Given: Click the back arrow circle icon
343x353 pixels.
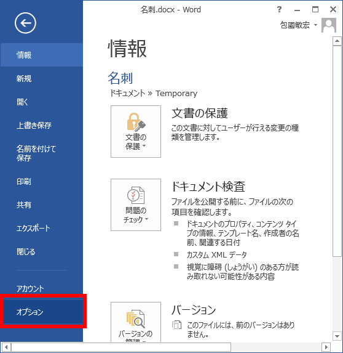Looking at the screenshot, I should click(x=25, y=23).
